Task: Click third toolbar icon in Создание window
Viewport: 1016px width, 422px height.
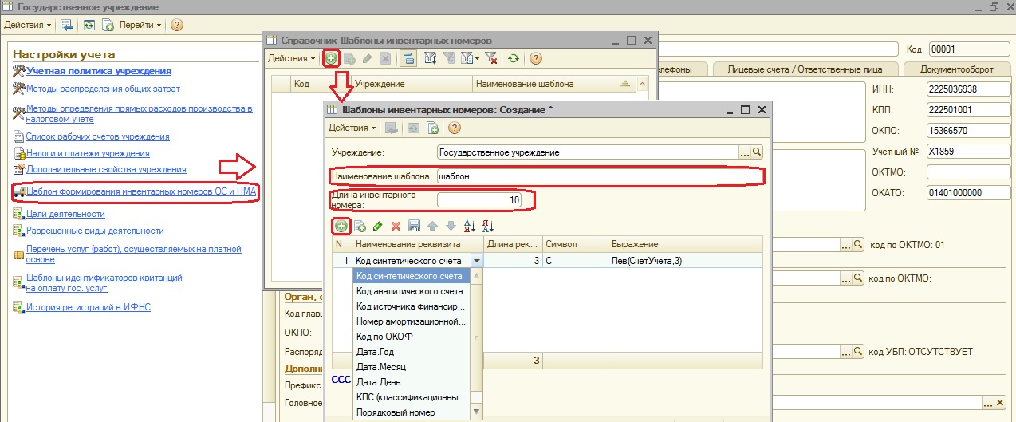Action: coord(433,128)
